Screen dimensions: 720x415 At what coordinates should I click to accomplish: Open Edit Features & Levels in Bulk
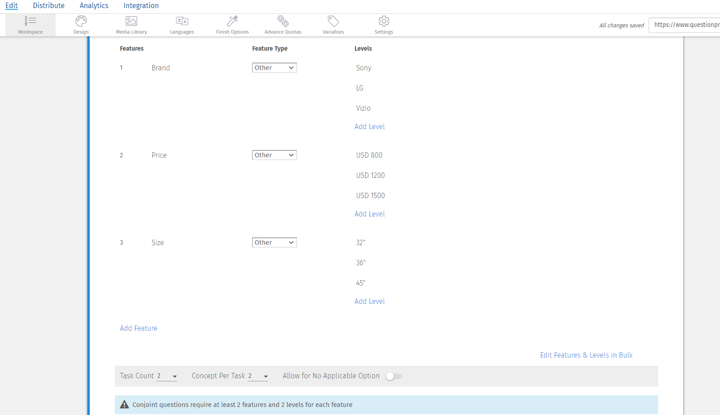pos(586,355)
